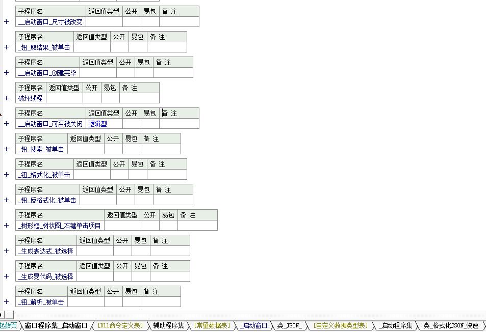
Task: Expand the _钮_搜索_被单击 subroutine
Action: point(6,149)
